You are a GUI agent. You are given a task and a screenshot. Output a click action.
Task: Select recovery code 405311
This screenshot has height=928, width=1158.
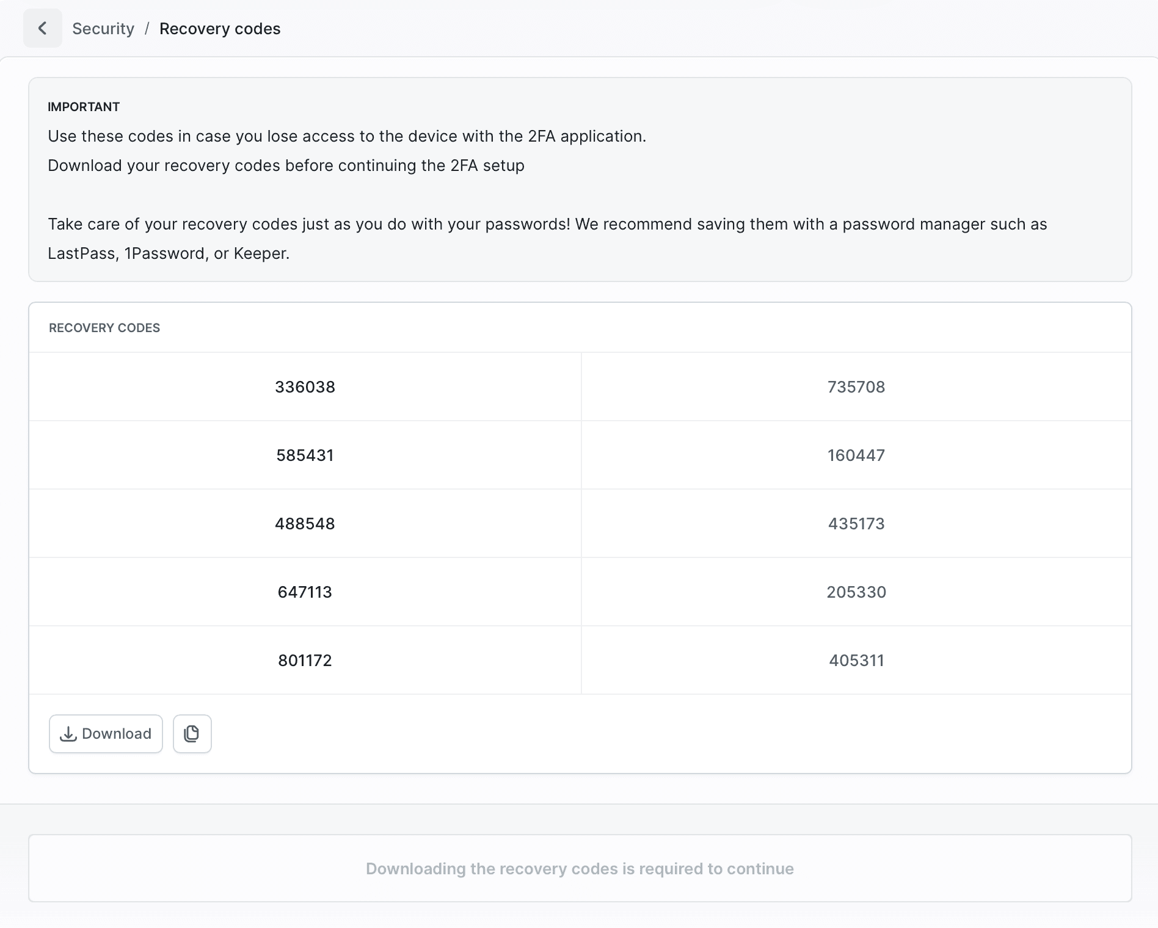856,661
